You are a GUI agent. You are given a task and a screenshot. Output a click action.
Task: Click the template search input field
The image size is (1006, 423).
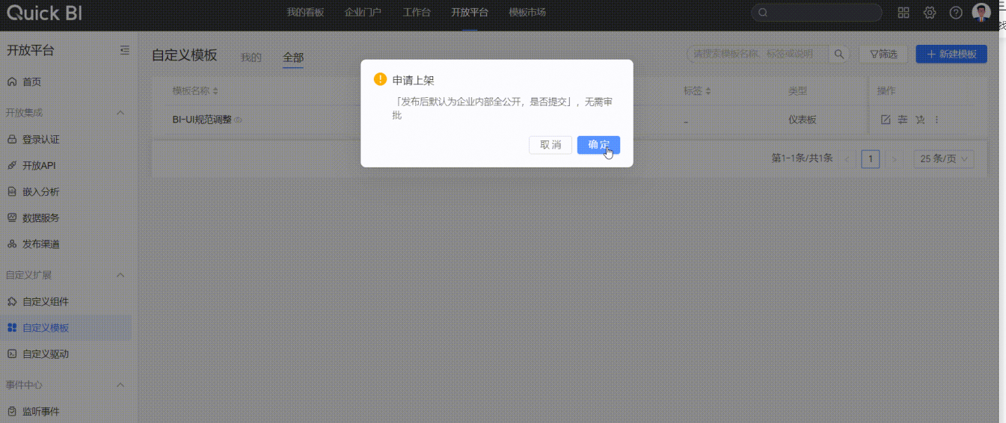[757, 54]
